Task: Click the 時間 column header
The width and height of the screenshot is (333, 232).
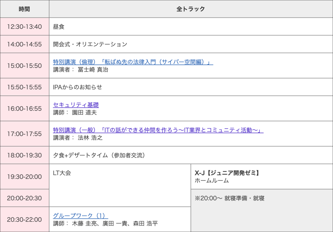Action: [24, 9]
